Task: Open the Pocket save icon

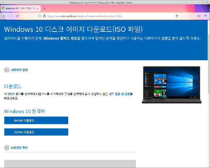Action: (199, 16)
